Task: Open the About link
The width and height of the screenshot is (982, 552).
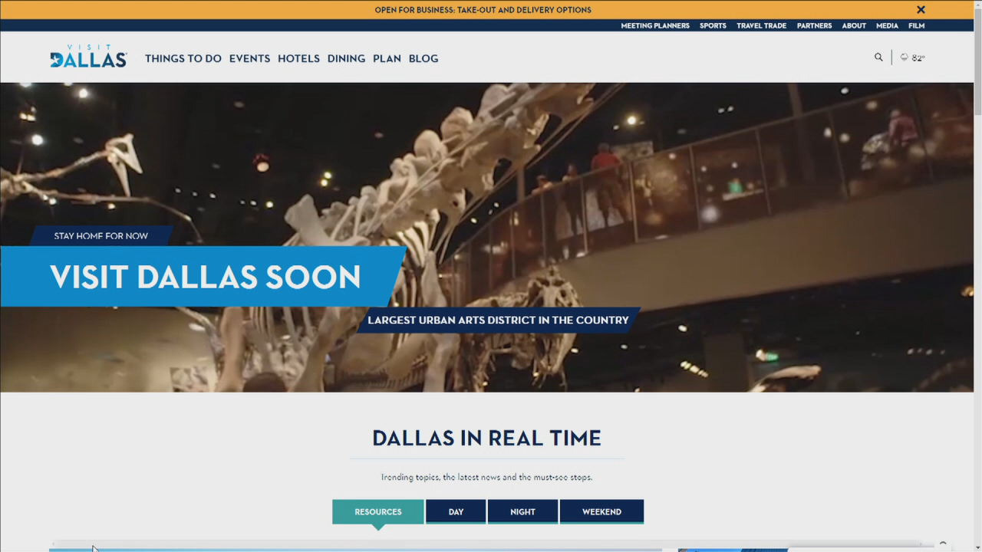Action: 854,25
